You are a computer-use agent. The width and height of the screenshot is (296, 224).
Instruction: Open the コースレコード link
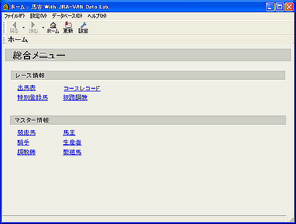point(82,88)
